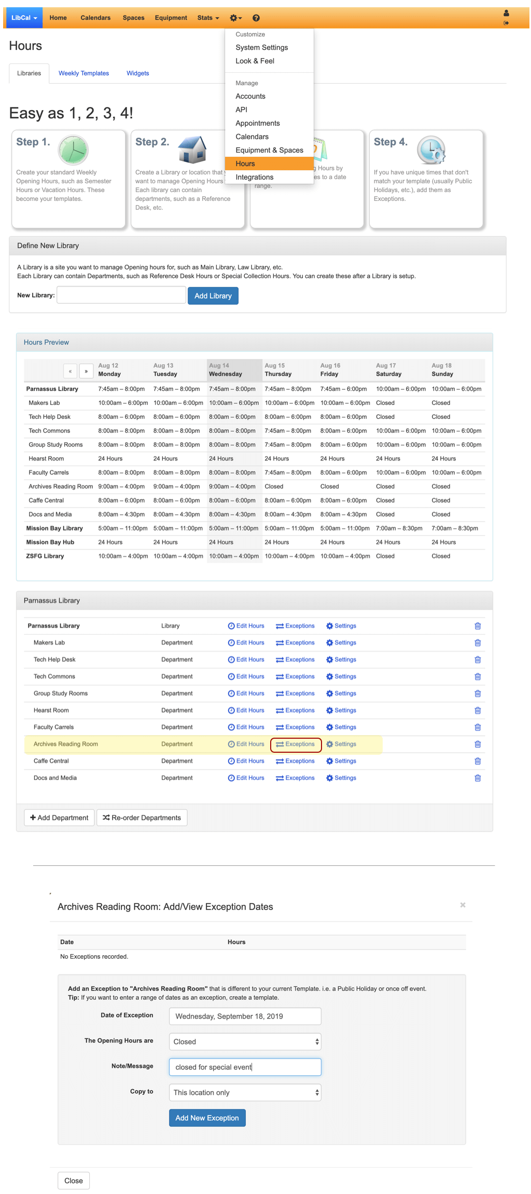
Task: Open Accounts from the Manage menu
Action: 269,96
